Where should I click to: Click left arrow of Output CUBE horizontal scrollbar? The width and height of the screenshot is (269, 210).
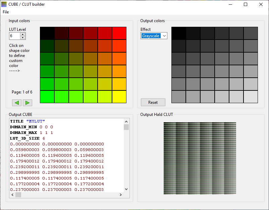coord(12,195)
